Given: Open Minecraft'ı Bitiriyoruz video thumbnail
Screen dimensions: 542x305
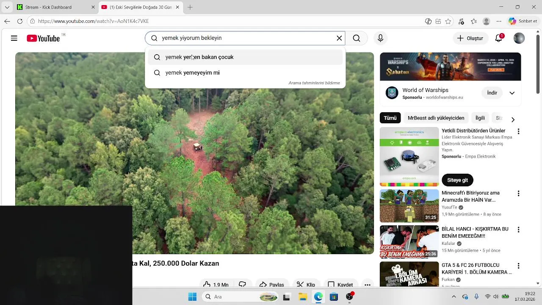Looking at the screenshot, I should click(409, 206).
